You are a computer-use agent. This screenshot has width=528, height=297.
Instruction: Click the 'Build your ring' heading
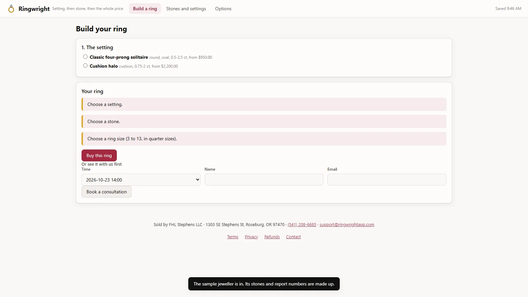(101, 29)
